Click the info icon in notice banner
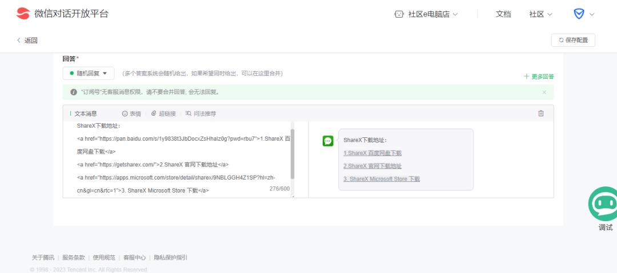Screen dimensions: 617x273 (x=74, y=92)
